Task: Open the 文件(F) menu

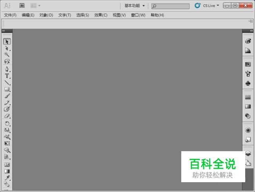Action: [10, 15]
